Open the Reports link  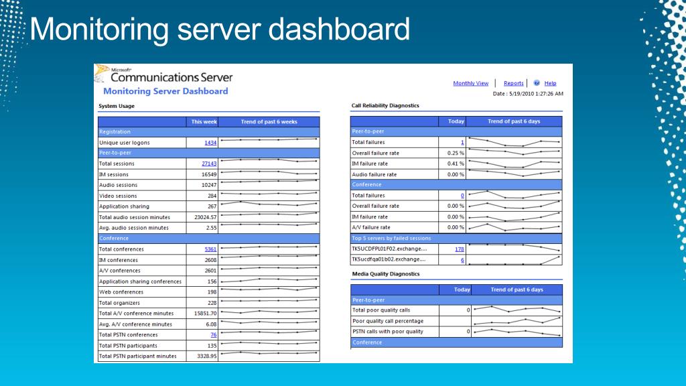pos(514,83)
